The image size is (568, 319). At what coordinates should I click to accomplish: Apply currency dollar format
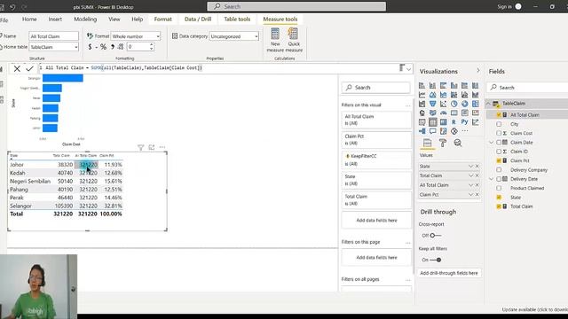point(90,47)
